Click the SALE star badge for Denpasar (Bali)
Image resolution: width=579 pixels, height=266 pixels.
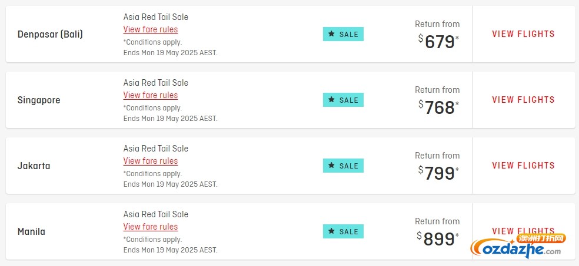[x=343, y=34]
